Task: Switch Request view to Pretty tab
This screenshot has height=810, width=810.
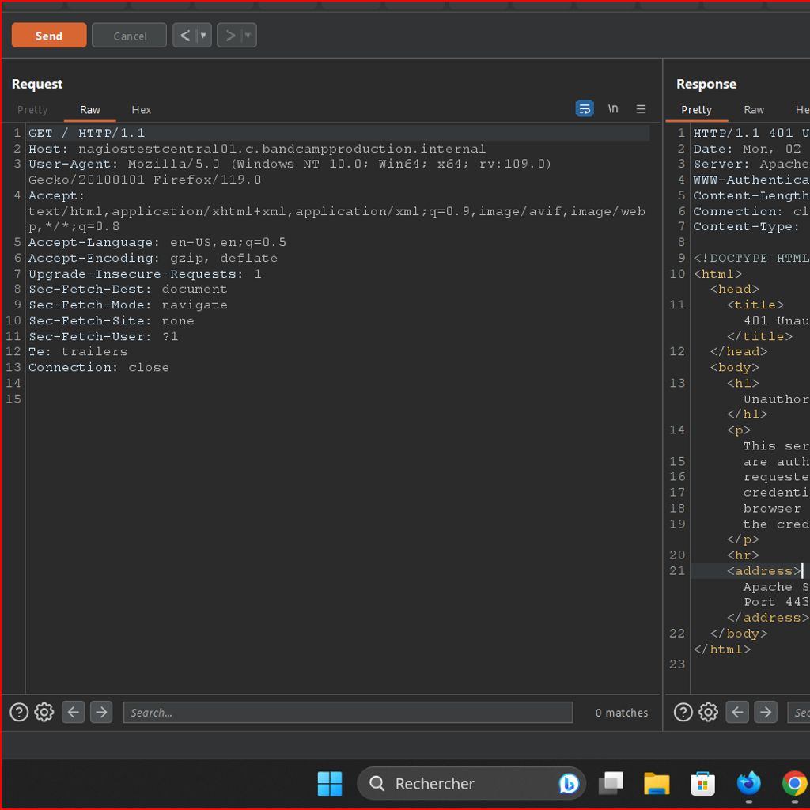Action: (x=32, y=109)
